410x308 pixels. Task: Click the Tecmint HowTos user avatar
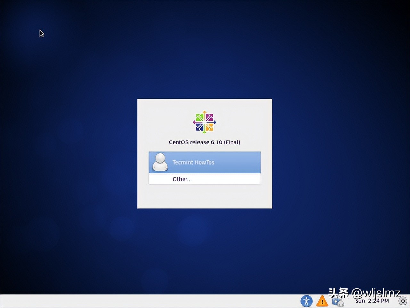160,162
